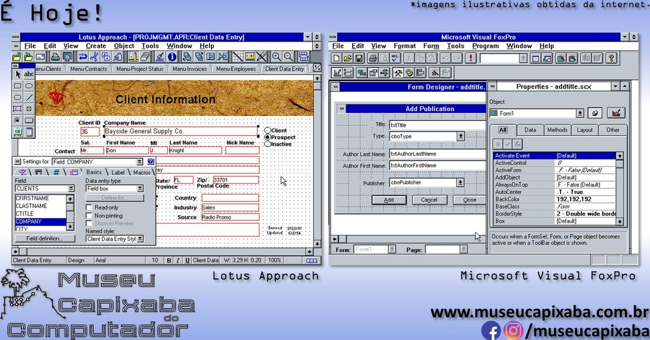Click the yellow question mark Help icon in FoxPro
The width and height of the screenshot is (650, 340).
point(612,58)
